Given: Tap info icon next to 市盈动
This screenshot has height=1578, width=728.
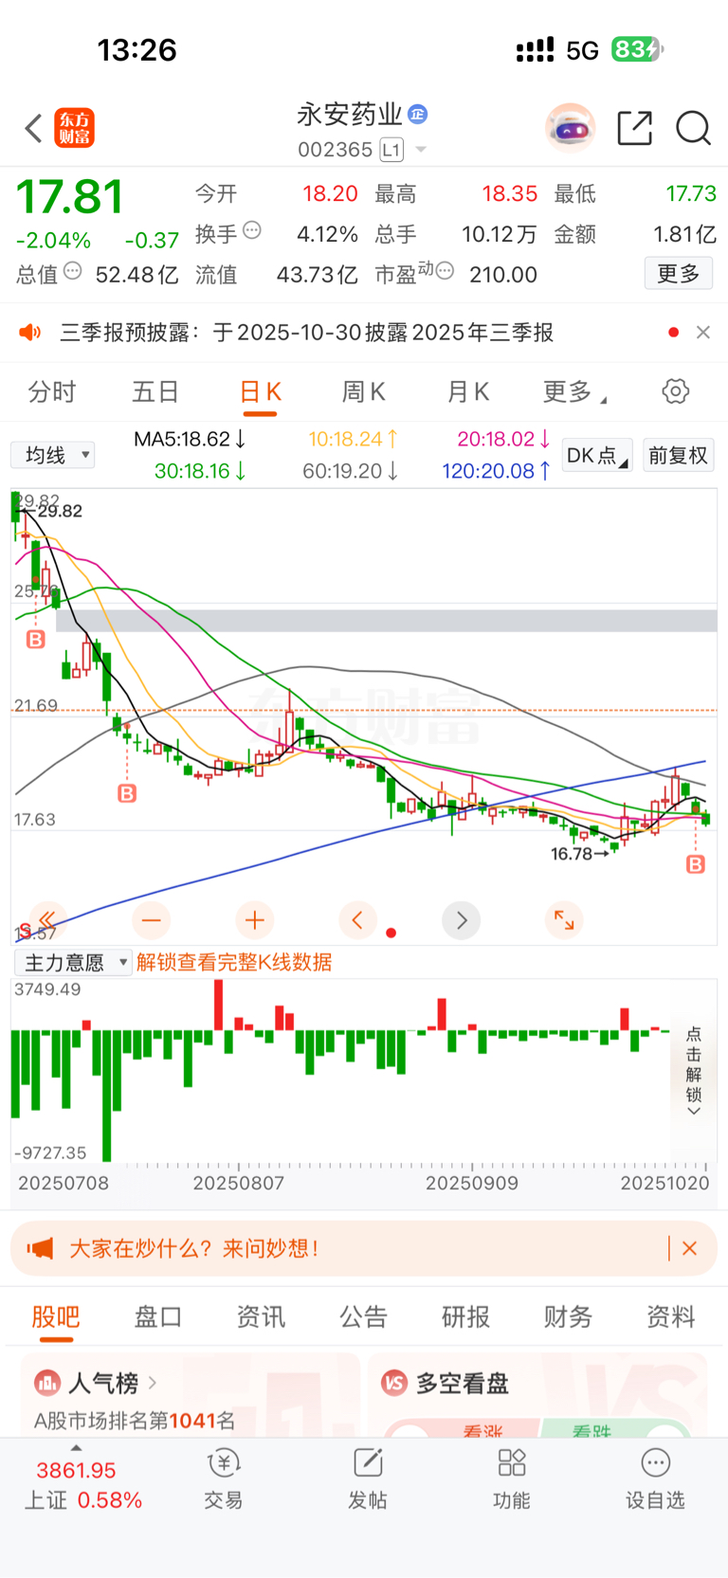Looking at the screenshot, I should coord(445,271).
